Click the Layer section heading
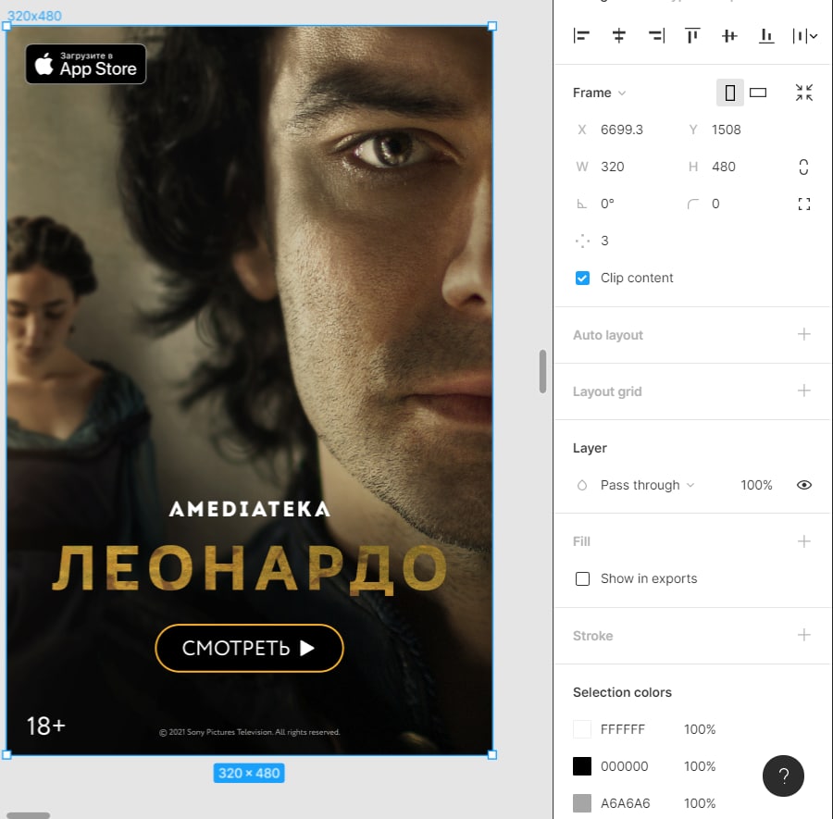 pos(590,448)
